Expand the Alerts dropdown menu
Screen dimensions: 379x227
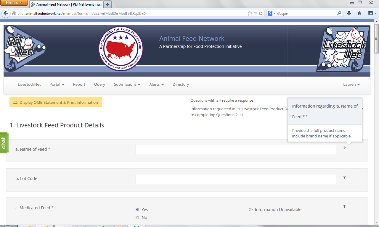[156, 85]
